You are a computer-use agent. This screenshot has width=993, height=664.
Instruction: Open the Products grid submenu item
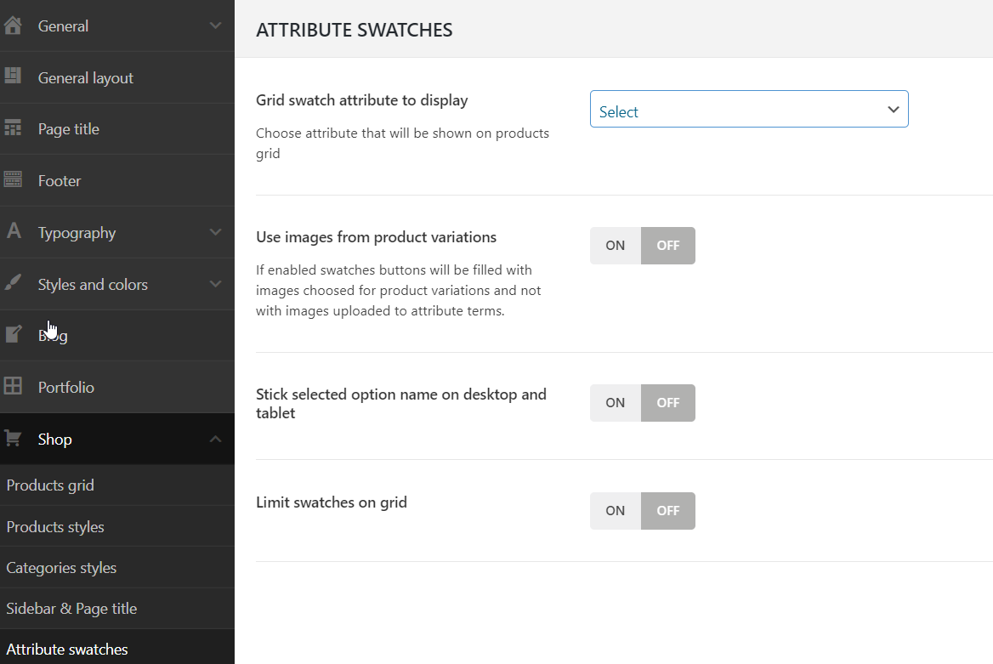[50, 485]
